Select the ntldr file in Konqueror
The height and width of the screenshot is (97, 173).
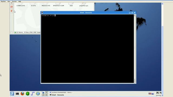71,5
